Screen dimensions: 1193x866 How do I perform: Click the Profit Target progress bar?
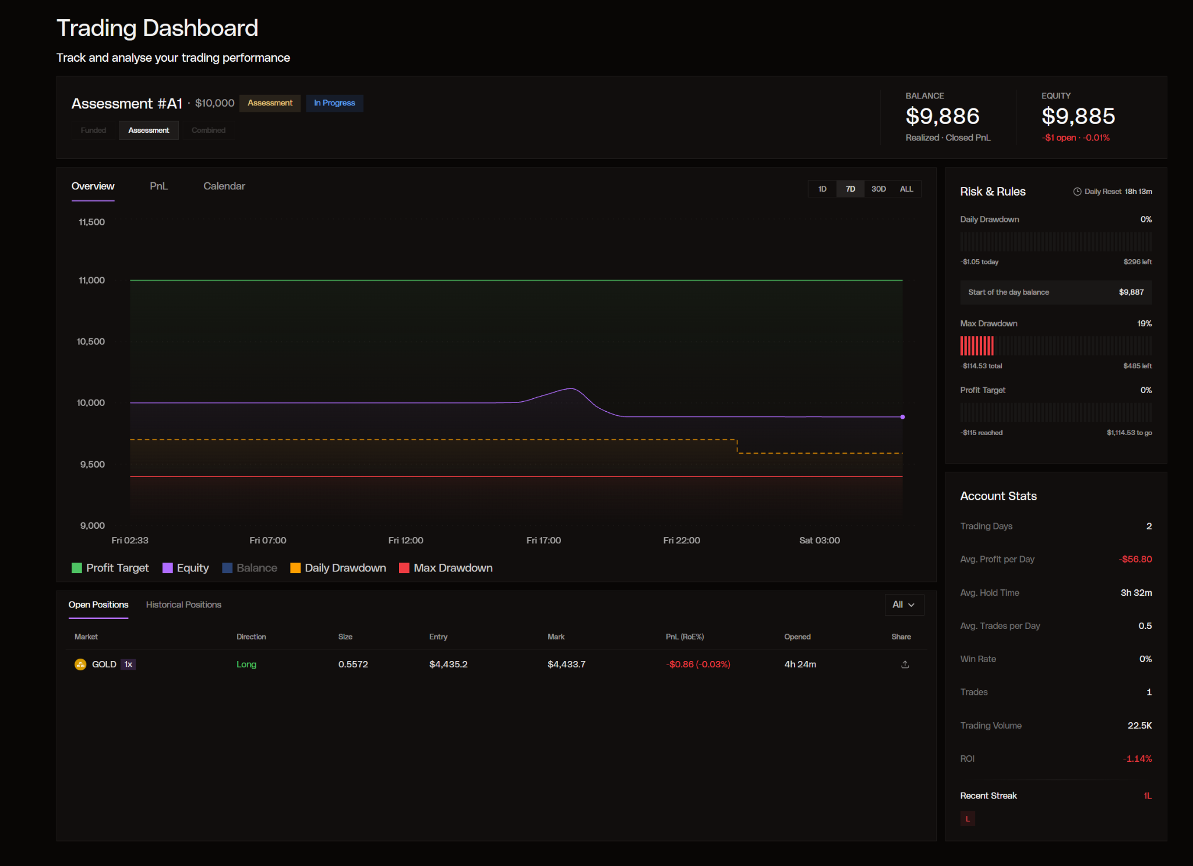coord(1056,412)
